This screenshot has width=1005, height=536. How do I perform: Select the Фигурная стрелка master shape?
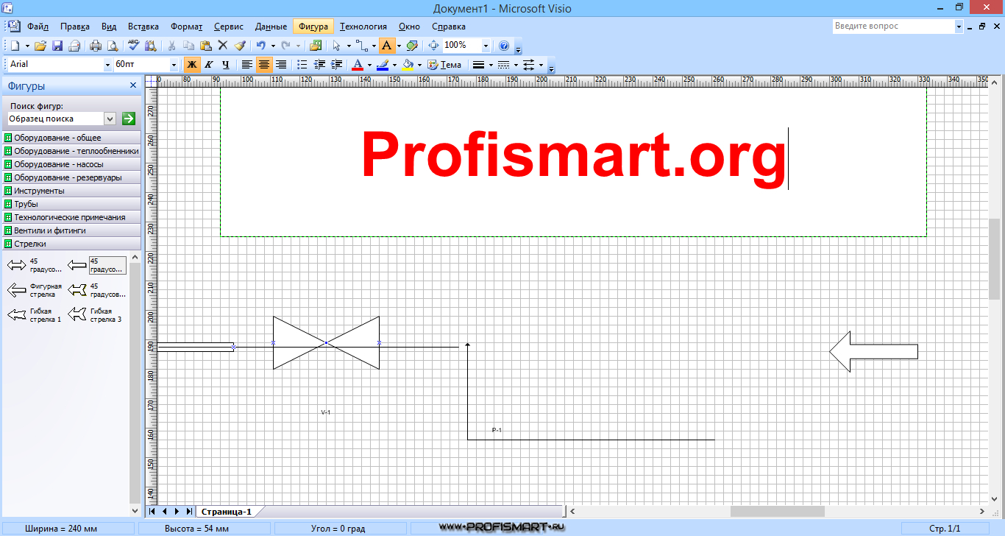35,290
